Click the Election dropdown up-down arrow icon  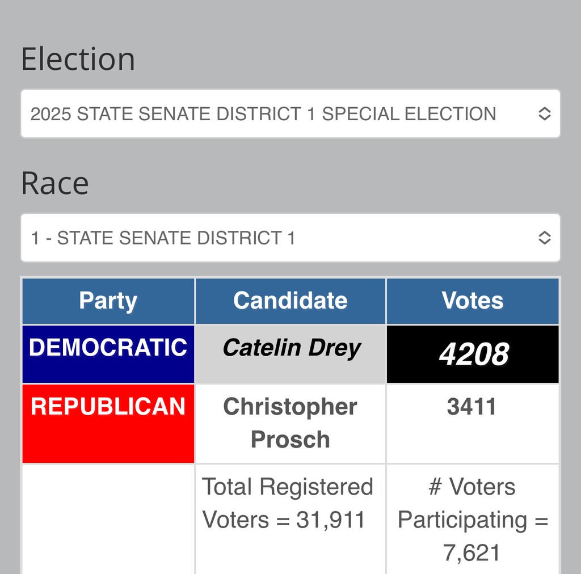544,113
